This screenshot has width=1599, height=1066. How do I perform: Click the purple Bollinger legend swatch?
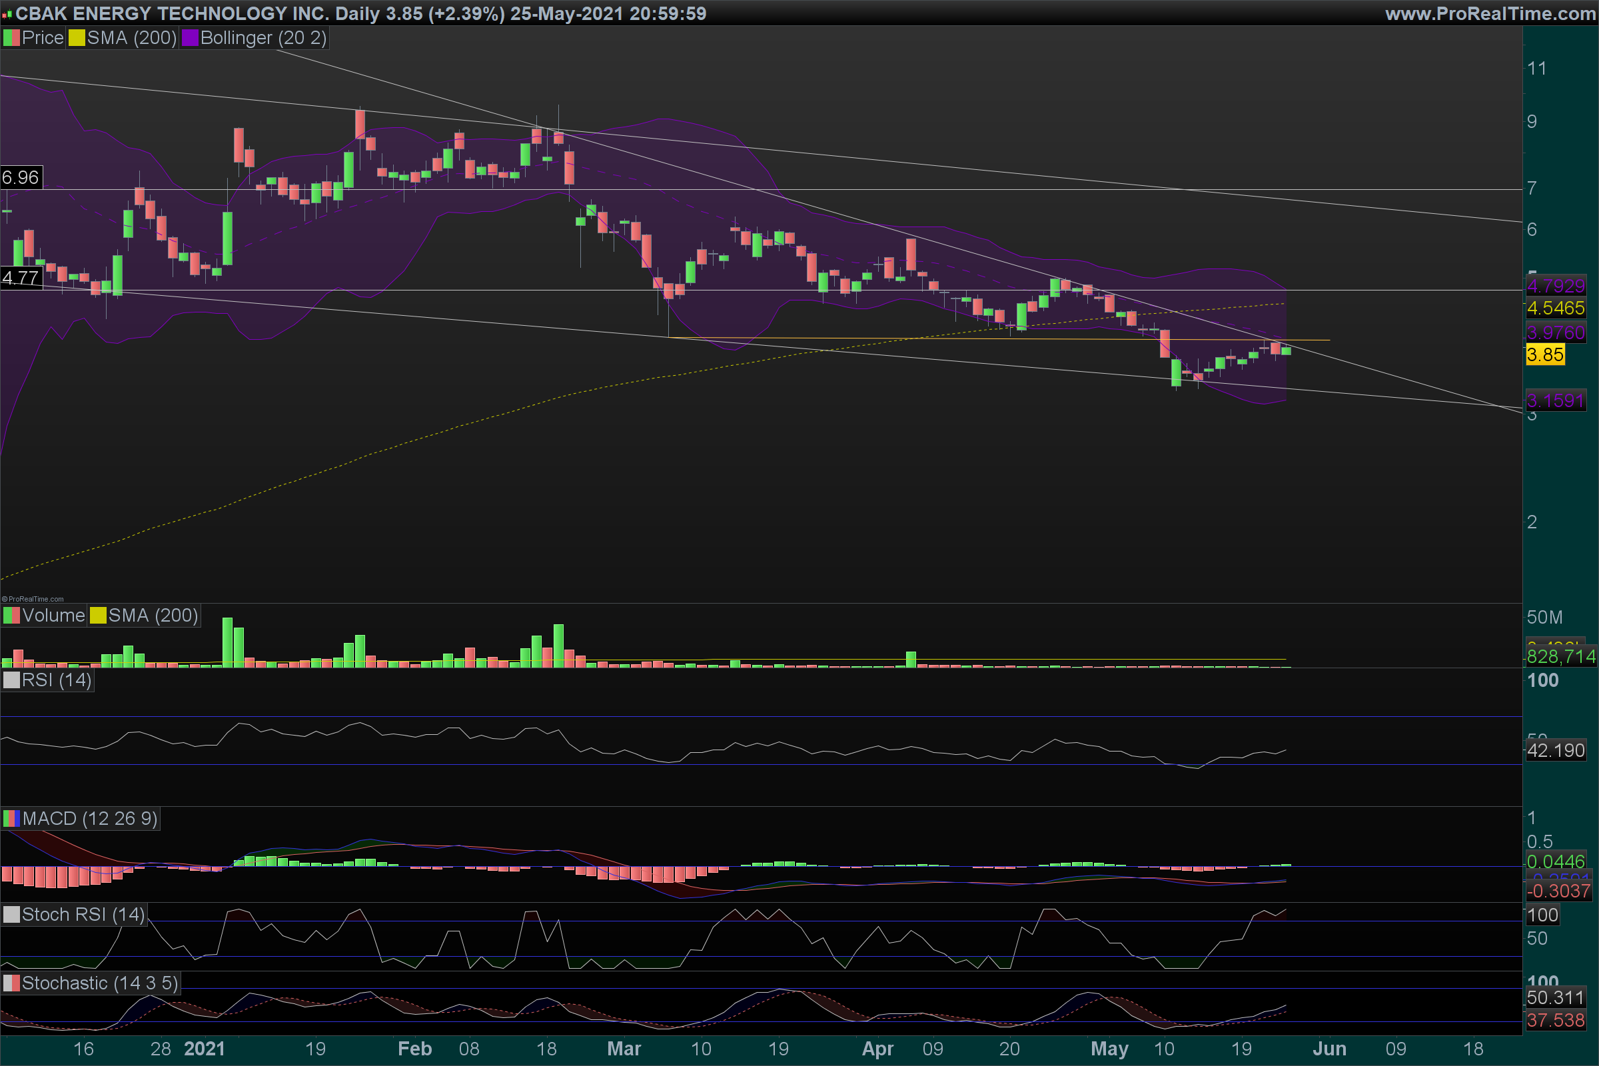tap(190, 38)
